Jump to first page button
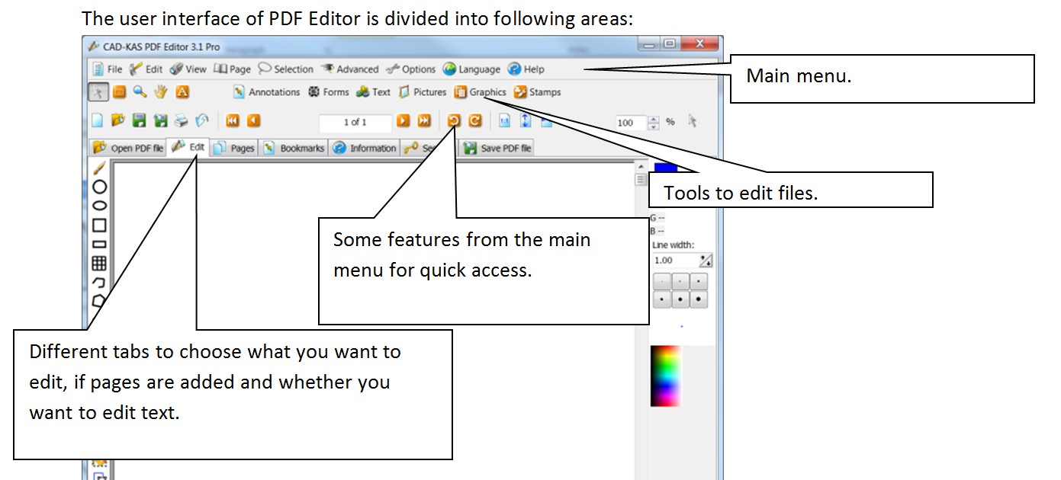The image size is (1061, 480). click(232, 121)
